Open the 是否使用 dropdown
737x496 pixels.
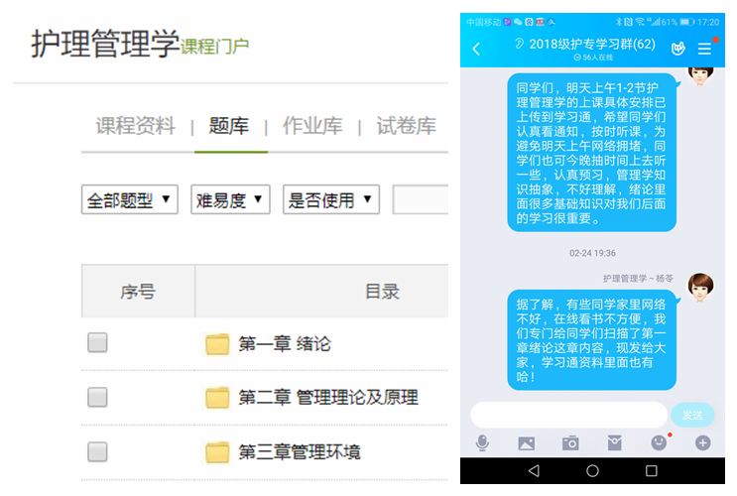pos(331,199)
